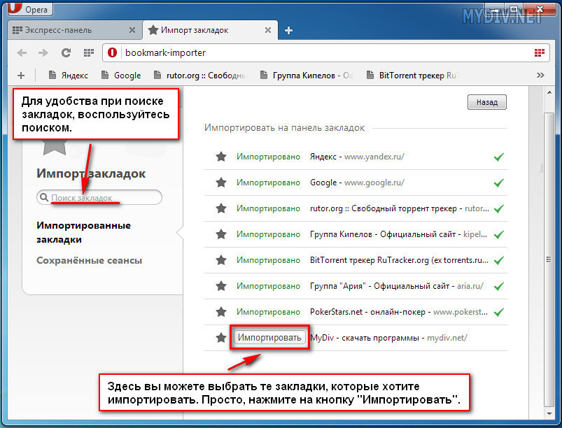
Task: Click BitTorrent трекер RuTracker.org entry
Action: 399,260
